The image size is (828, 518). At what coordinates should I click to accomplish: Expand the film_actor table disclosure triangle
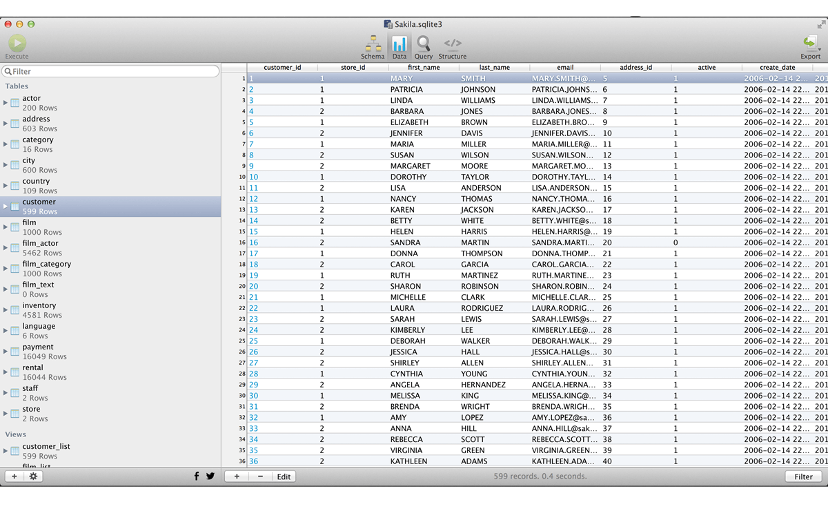tap(6, 248)
